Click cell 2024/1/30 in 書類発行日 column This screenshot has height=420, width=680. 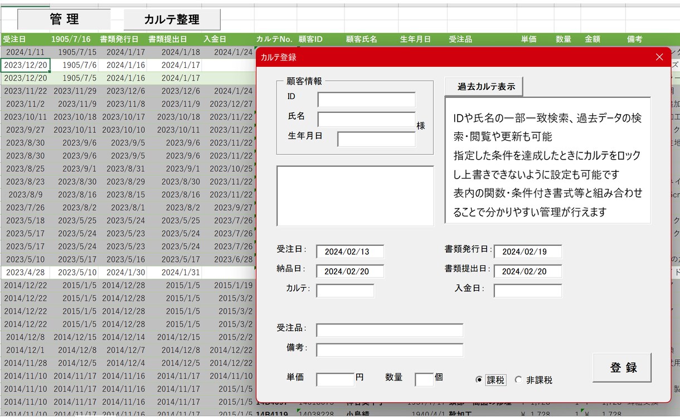coord(123,272)
